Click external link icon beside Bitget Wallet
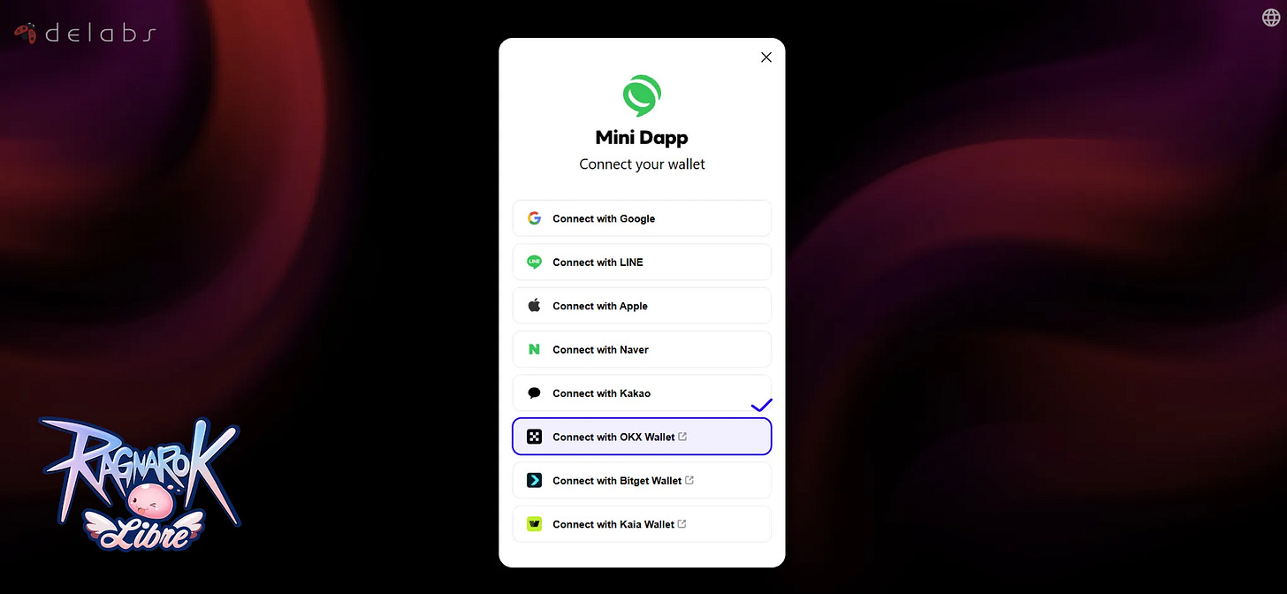The width and height of the screenshot is (1287, 594). point(689,480)
